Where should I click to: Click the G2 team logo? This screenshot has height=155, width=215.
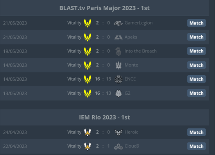point(118,93)
